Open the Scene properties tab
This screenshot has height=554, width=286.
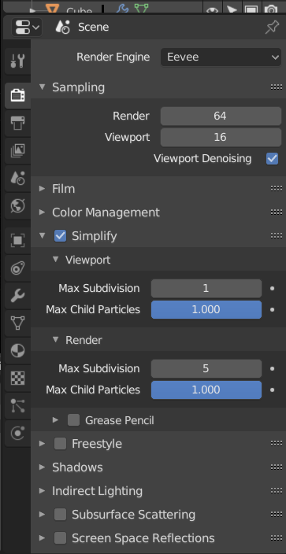pyautogui.click(x=17, y=178)
